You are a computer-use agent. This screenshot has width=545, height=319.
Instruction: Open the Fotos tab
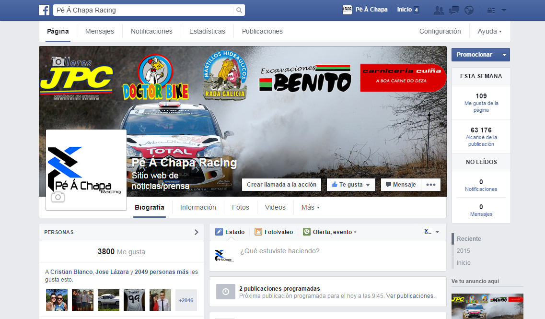pos(241,207)
